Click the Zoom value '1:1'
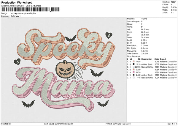This screenshot has width=178, height=126. [x=172, y=12]
